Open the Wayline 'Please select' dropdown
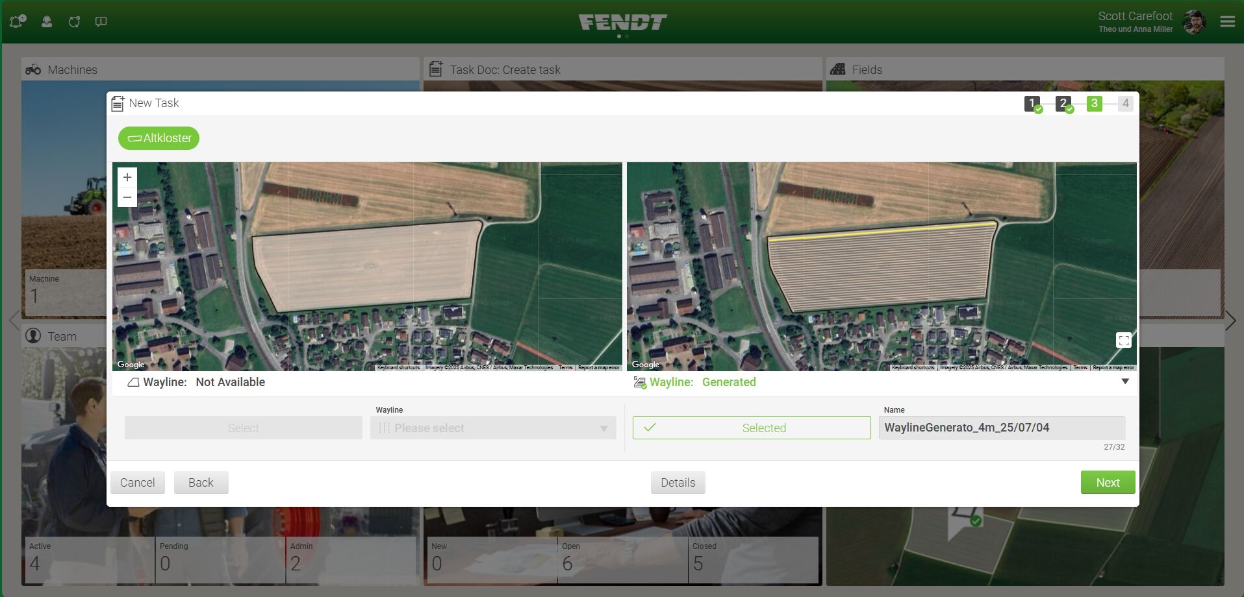Screen dimensions: 1244x597 pos(492,428)
